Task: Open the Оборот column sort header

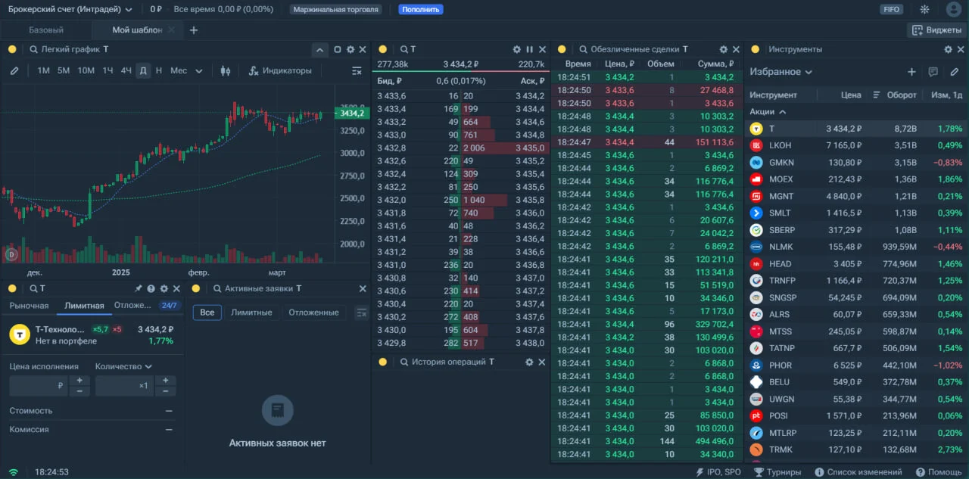Action: tap(895, 95)
